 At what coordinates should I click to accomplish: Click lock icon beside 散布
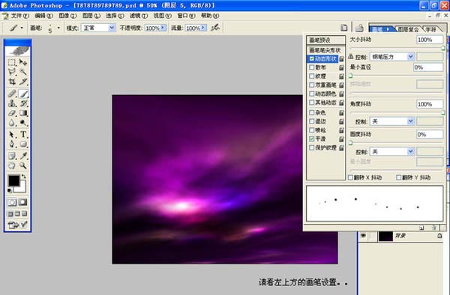click(341, 67)
